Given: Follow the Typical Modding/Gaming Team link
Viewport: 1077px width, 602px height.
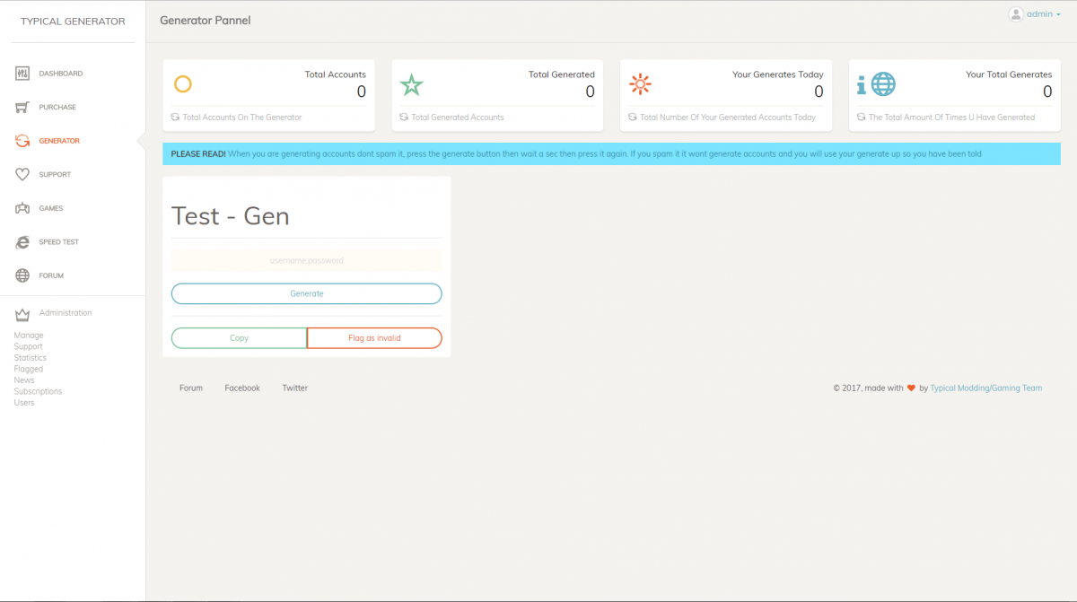Looking at the screenshot, I should [x=985, y=388].
